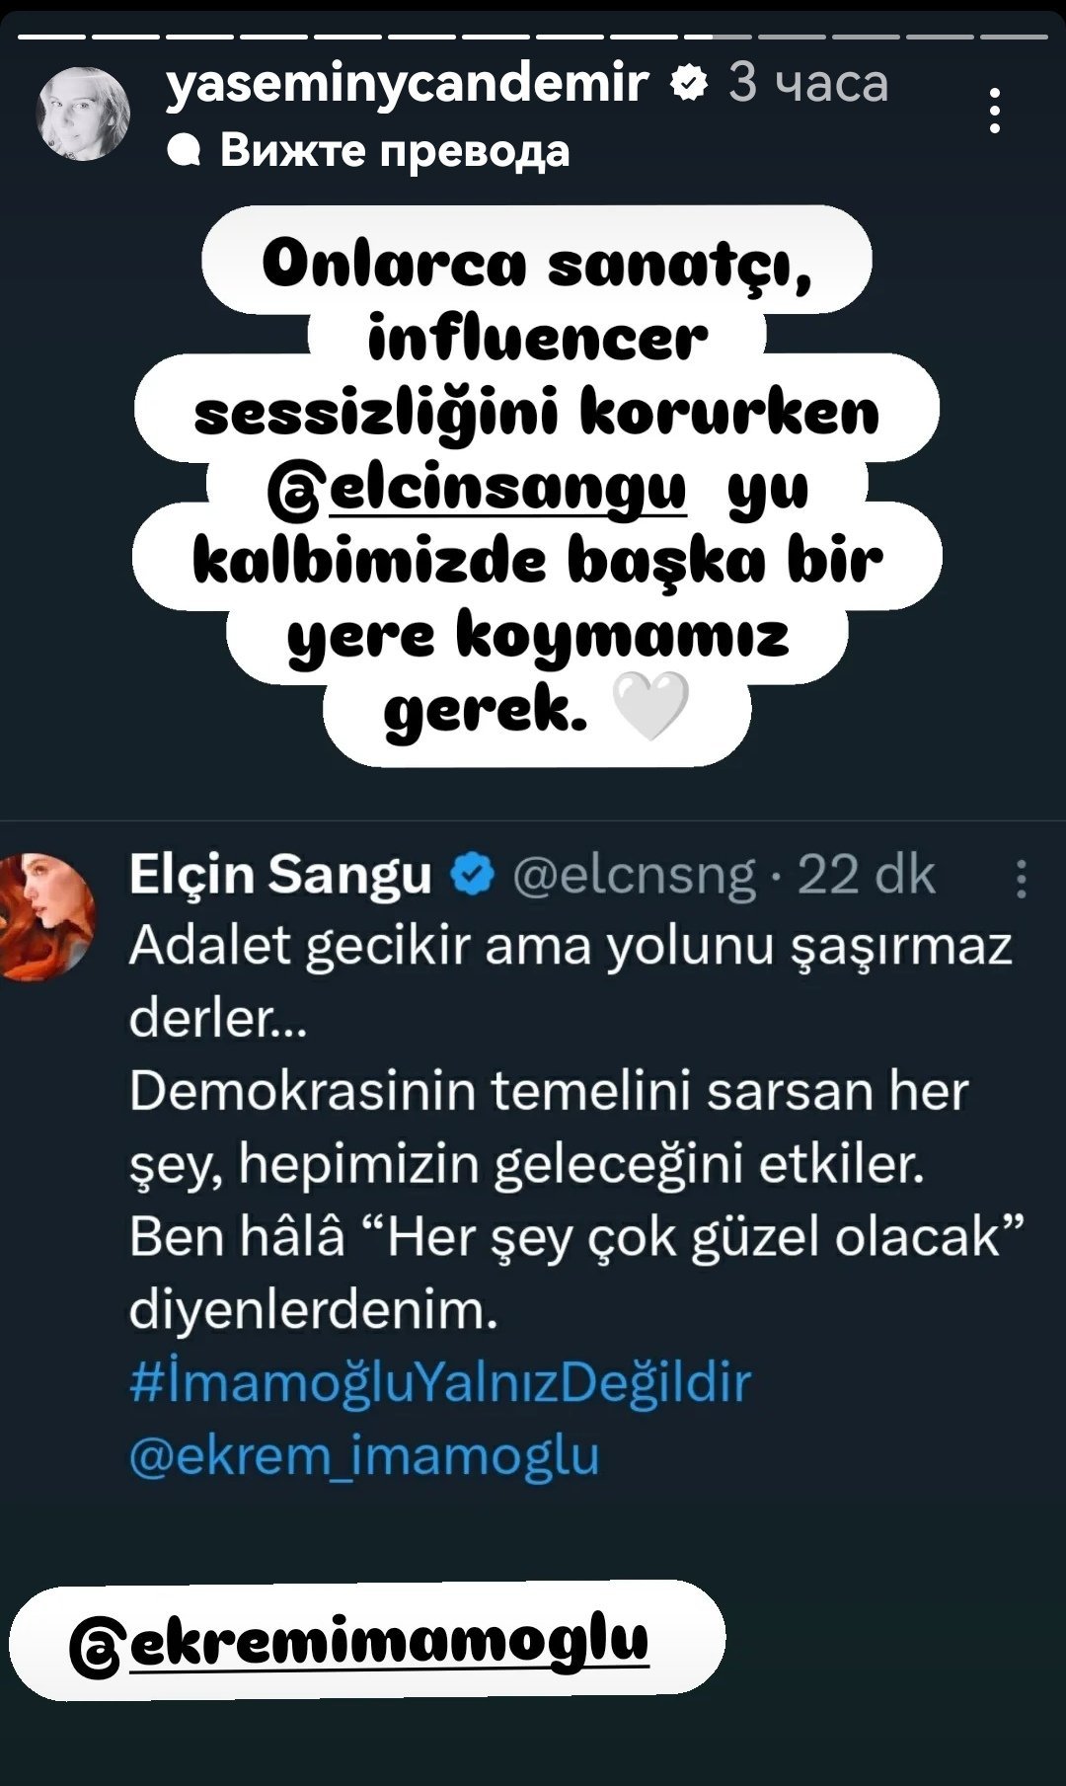
Task: Tap the yaseminycandemir username
Action: tap(408, 82)
